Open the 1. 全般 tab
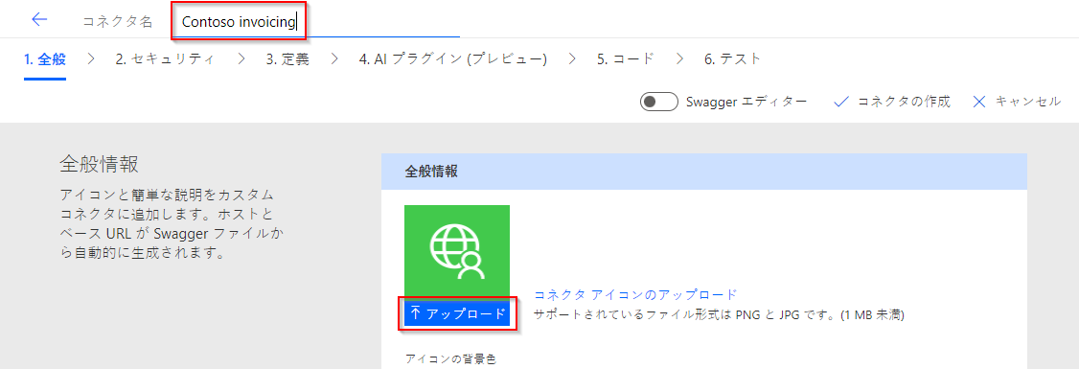This screenshot has height=369, width=1079. tap(45, 59)
